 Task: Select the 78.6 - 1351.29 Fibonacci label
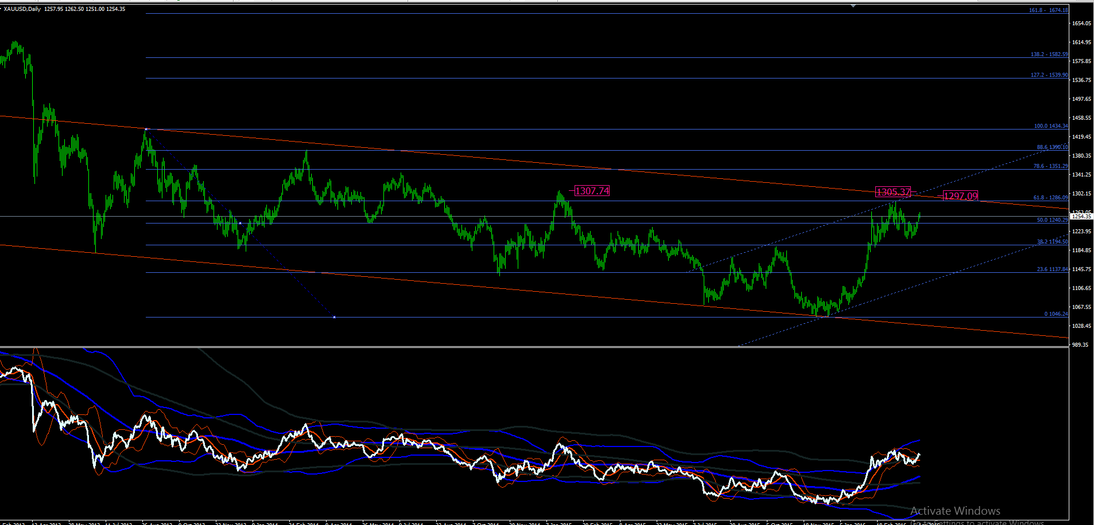[1051, 166]
